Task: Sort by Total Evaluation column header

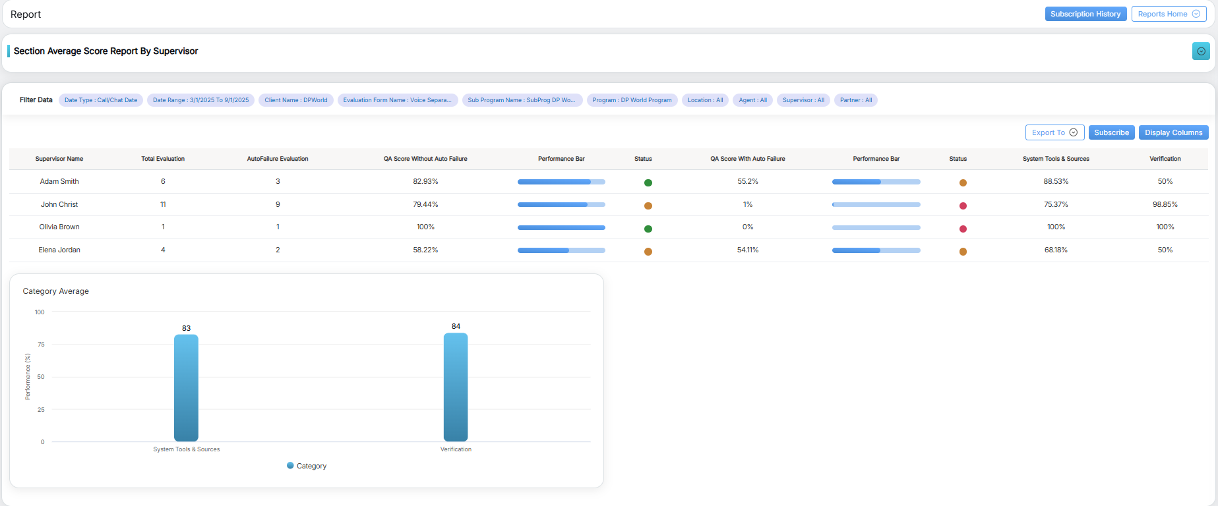Action: click(163, 159)
